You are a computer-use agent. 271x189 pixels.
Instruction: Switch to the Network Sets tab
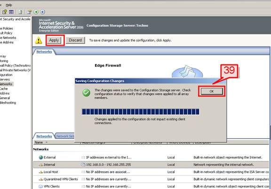[65, 136]
